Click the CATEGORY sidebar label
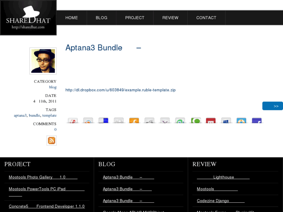The width and height of the screenshot is (283, 212). tap(45, 81)
